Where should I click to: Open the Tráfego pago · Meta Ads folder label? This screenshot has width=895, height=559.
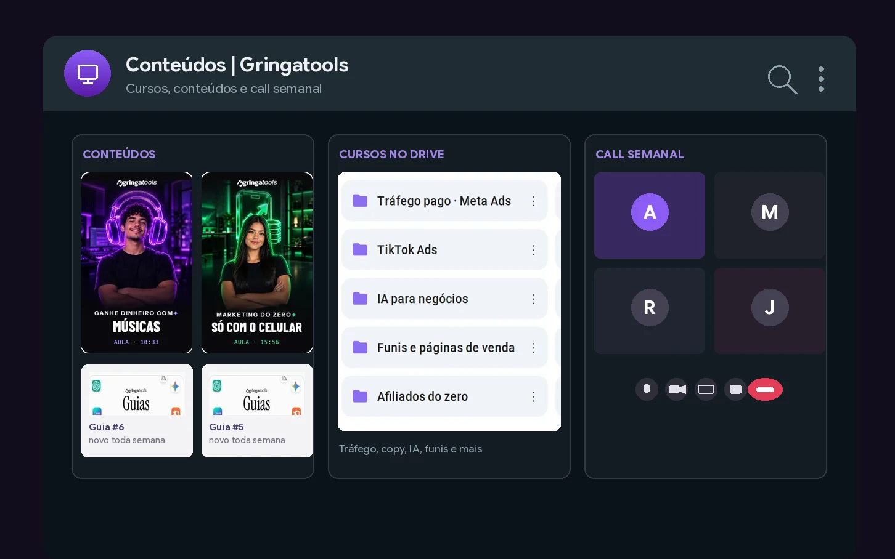click(444, 201)
